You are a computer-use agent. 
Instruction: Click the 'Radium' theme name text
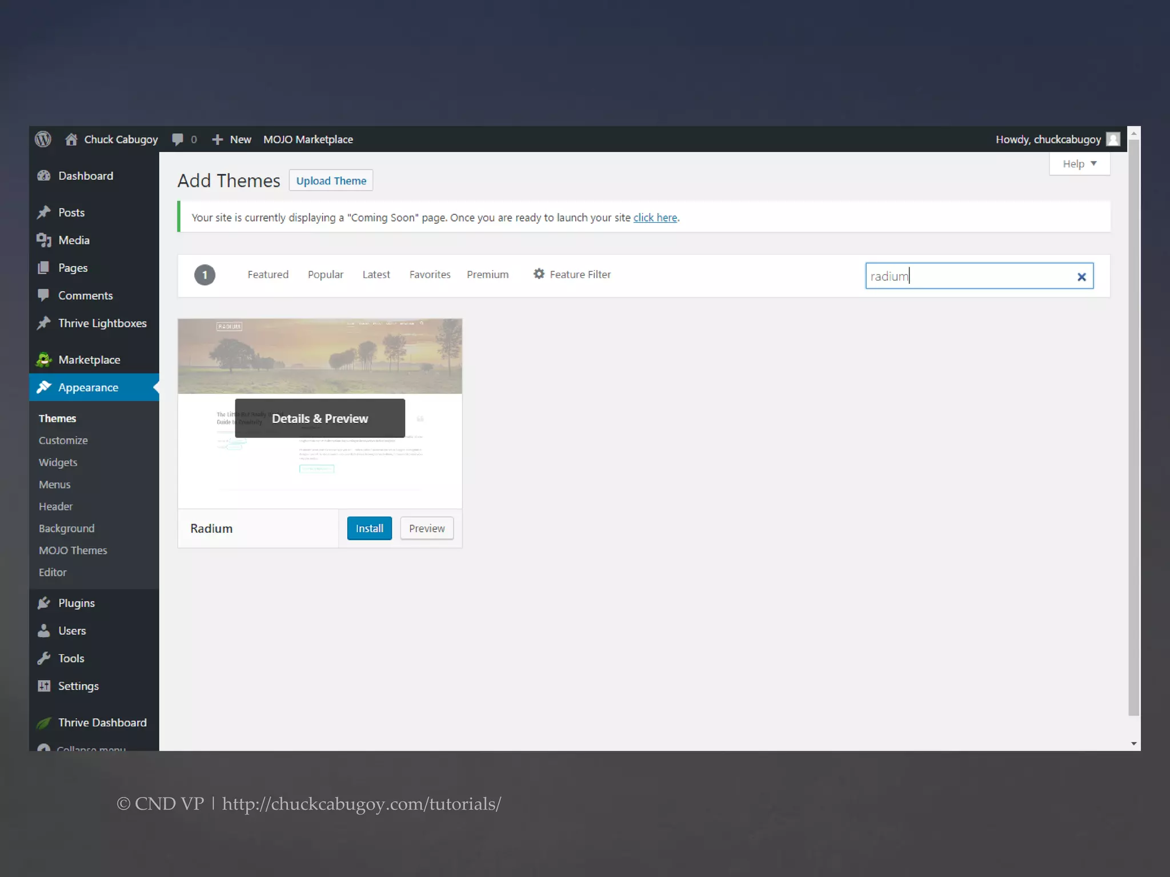click(x=211, y=529)
